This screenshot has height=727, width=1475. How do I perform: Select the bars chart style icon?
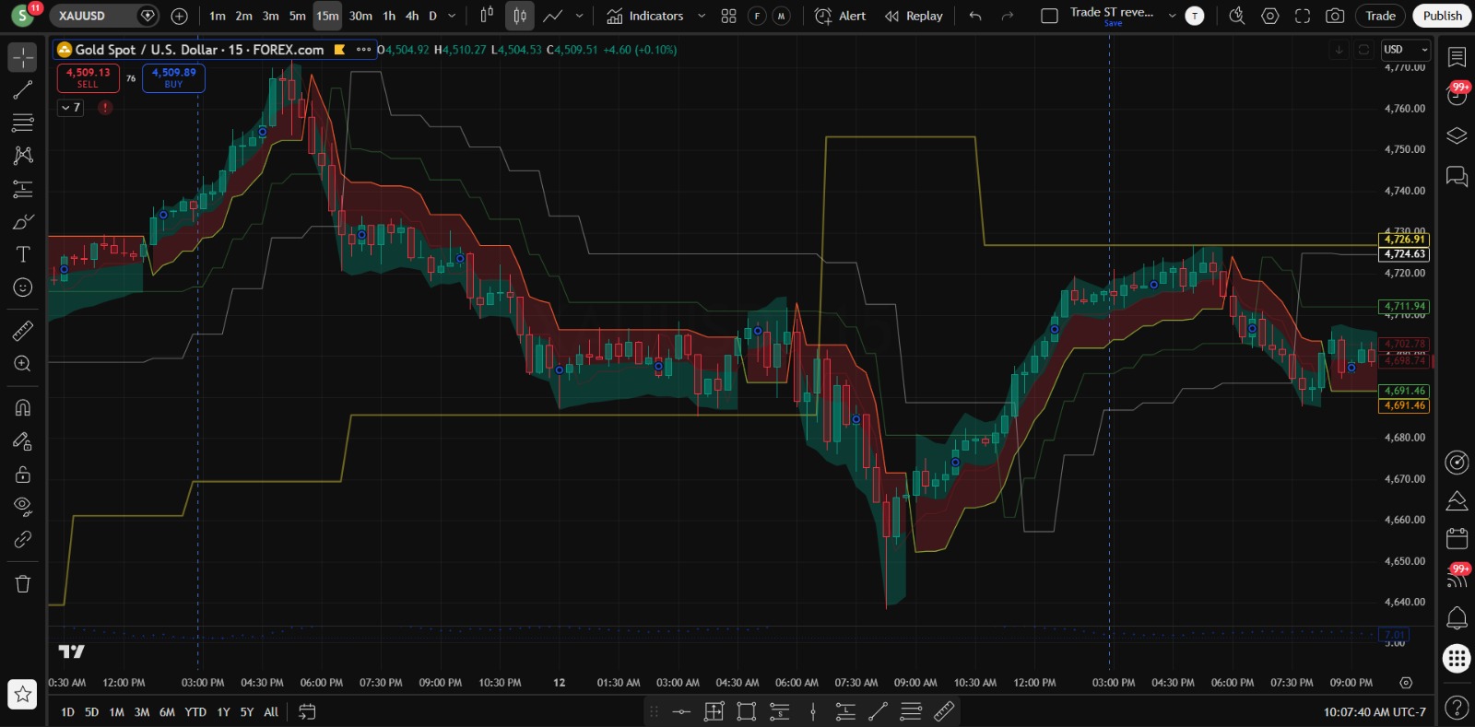[x=487, y=16]
